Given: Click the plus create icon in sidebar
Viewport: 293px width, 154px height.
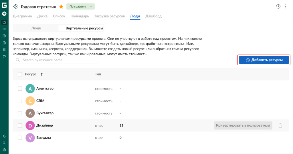Looking at the screenshot, I should point(4,14).
